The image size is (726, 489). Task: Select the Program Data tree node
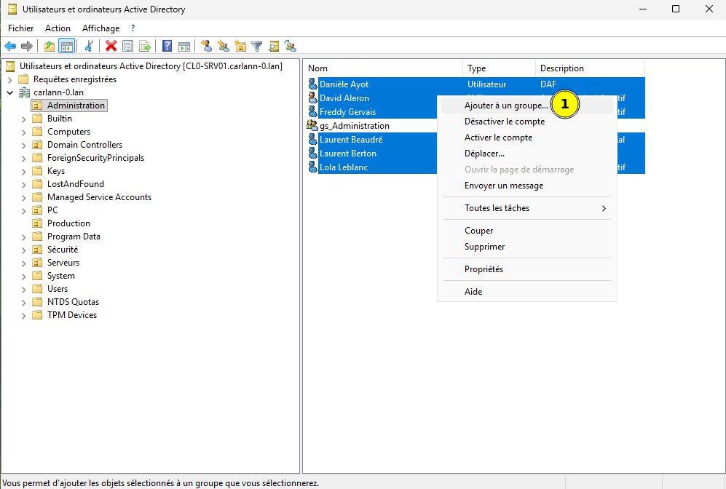(74, 236)
